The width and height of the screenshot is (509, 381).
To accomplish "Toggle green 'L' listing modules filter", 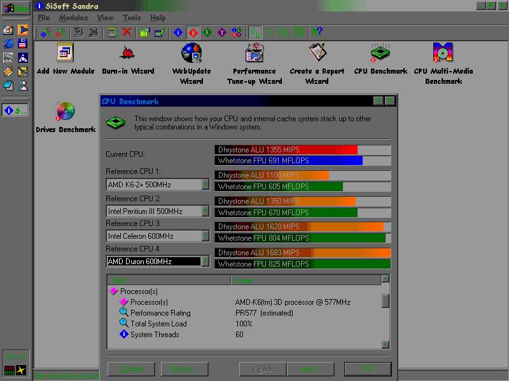I will [207, 32].
